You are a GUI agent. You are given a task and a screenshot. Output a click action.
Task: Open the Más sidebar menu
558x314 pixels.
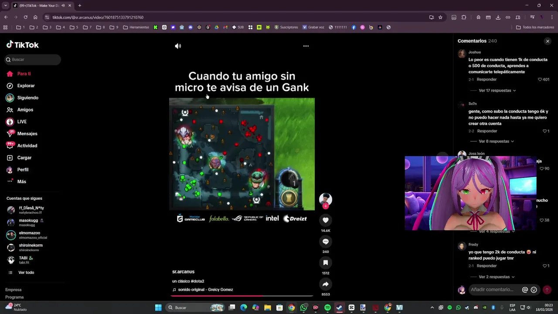22,181
